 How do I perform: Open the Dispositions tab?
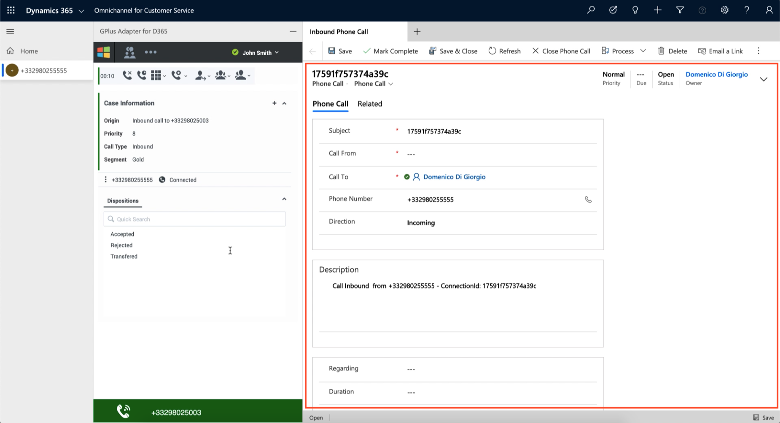point(123,201)
